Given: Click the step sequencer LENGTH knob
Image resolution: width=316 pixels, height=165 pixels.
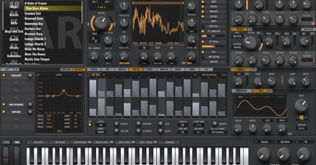Looking at the screenshot, I should coord(116,123).
